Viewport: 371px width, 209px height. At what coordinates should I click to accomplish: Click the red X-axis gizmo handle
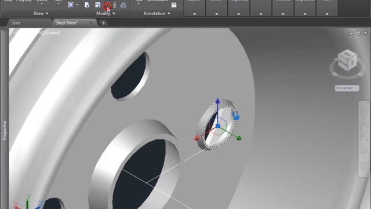point(197,138)
